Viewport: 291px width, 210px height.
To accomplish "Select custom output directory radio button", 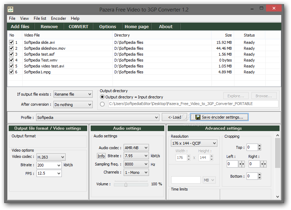I will click(x=102, y=104).
